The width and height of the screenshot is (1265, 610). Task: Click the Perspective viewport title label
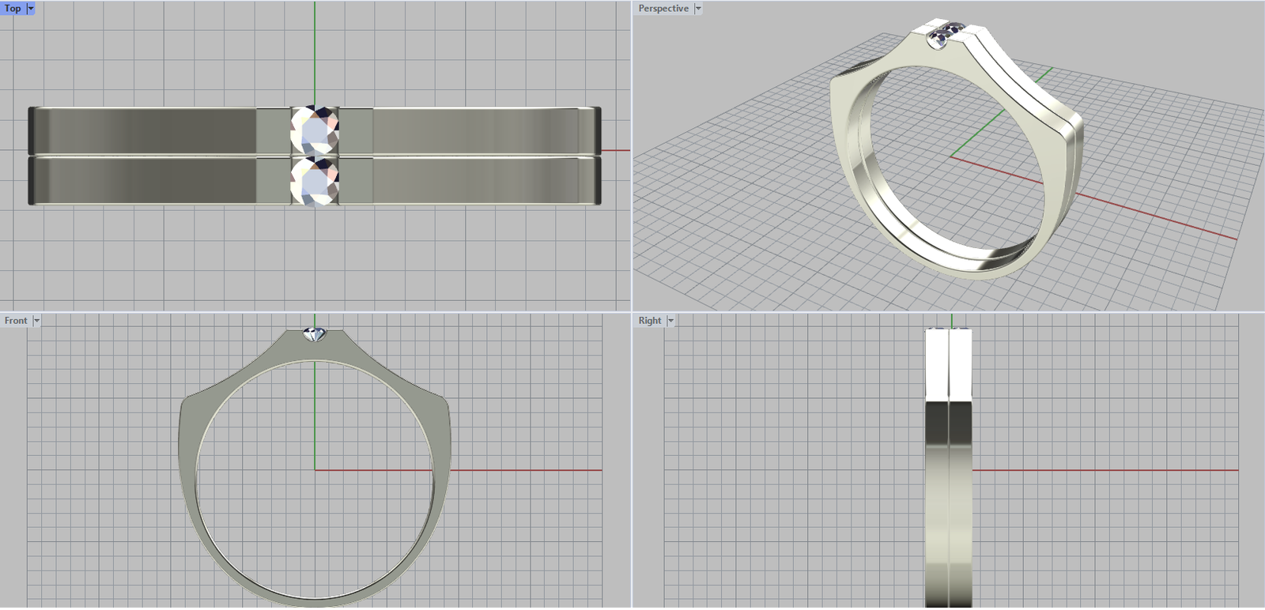click(663, 9)
